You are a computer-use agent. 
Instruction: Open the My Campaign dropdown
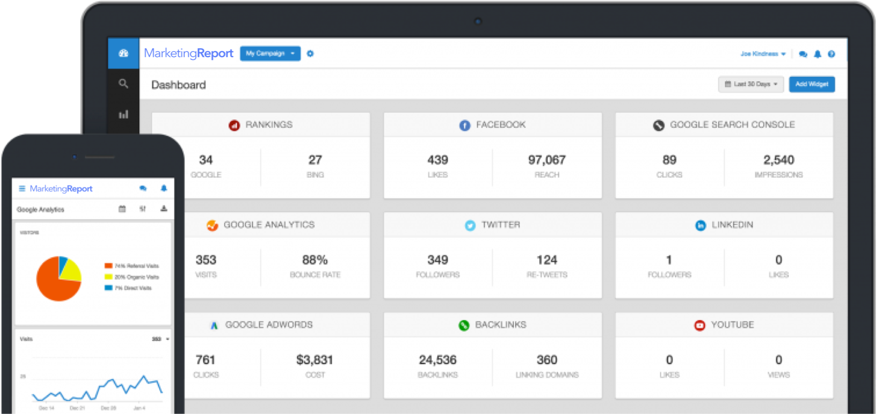[270, 53]
